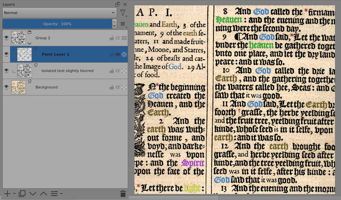Open the layers docker hamburger options menu
341x200 pixels.
pos(123,24)
